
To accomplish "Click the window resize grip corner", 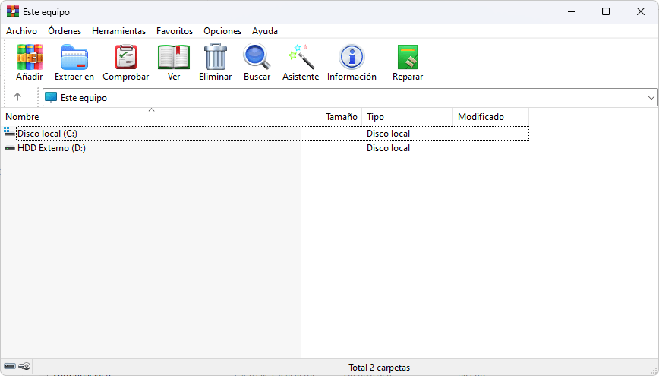I will pyautogui.click(x=654, y=371).
